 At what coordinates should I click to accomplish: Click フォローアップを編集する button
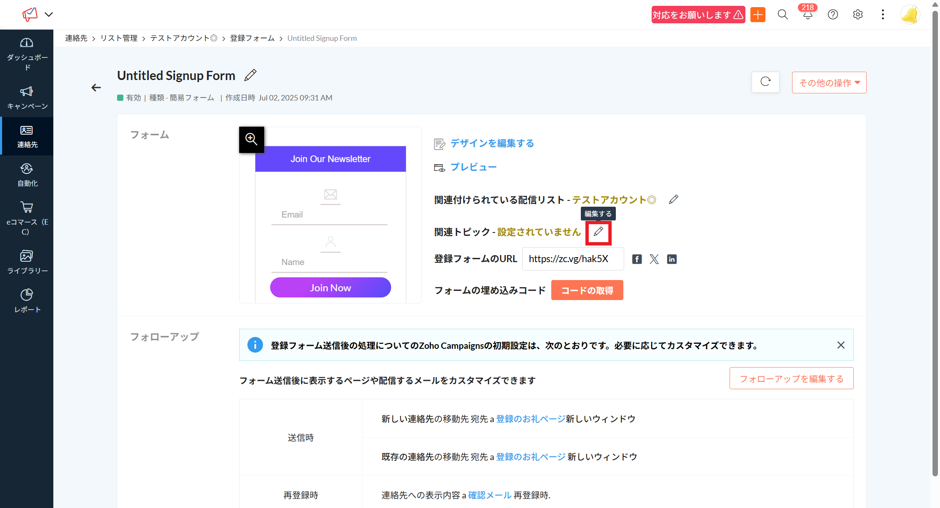pyautogui.click(x=791, y=378)
